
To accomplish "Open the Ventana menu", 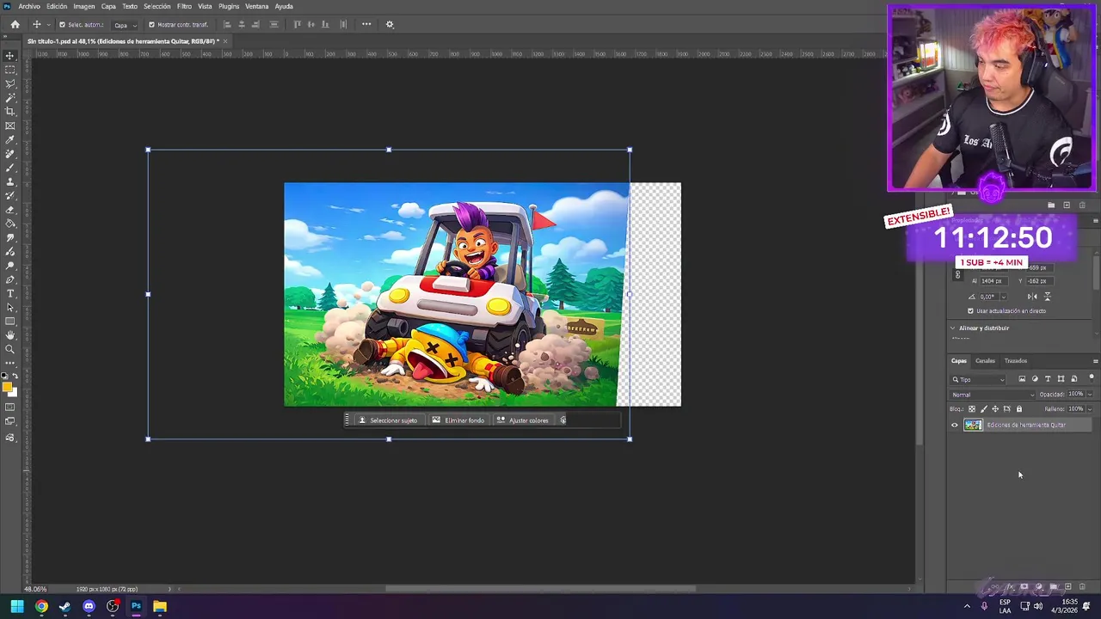I will pos(257,6).
